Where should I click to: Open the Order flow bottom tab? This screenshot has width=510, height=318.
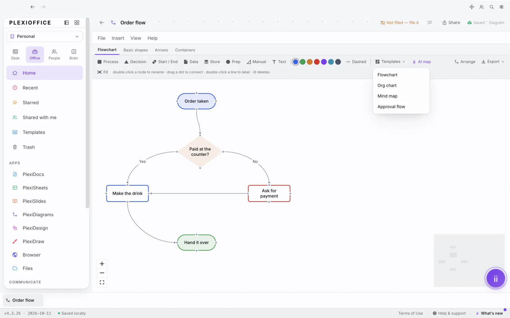23,300
